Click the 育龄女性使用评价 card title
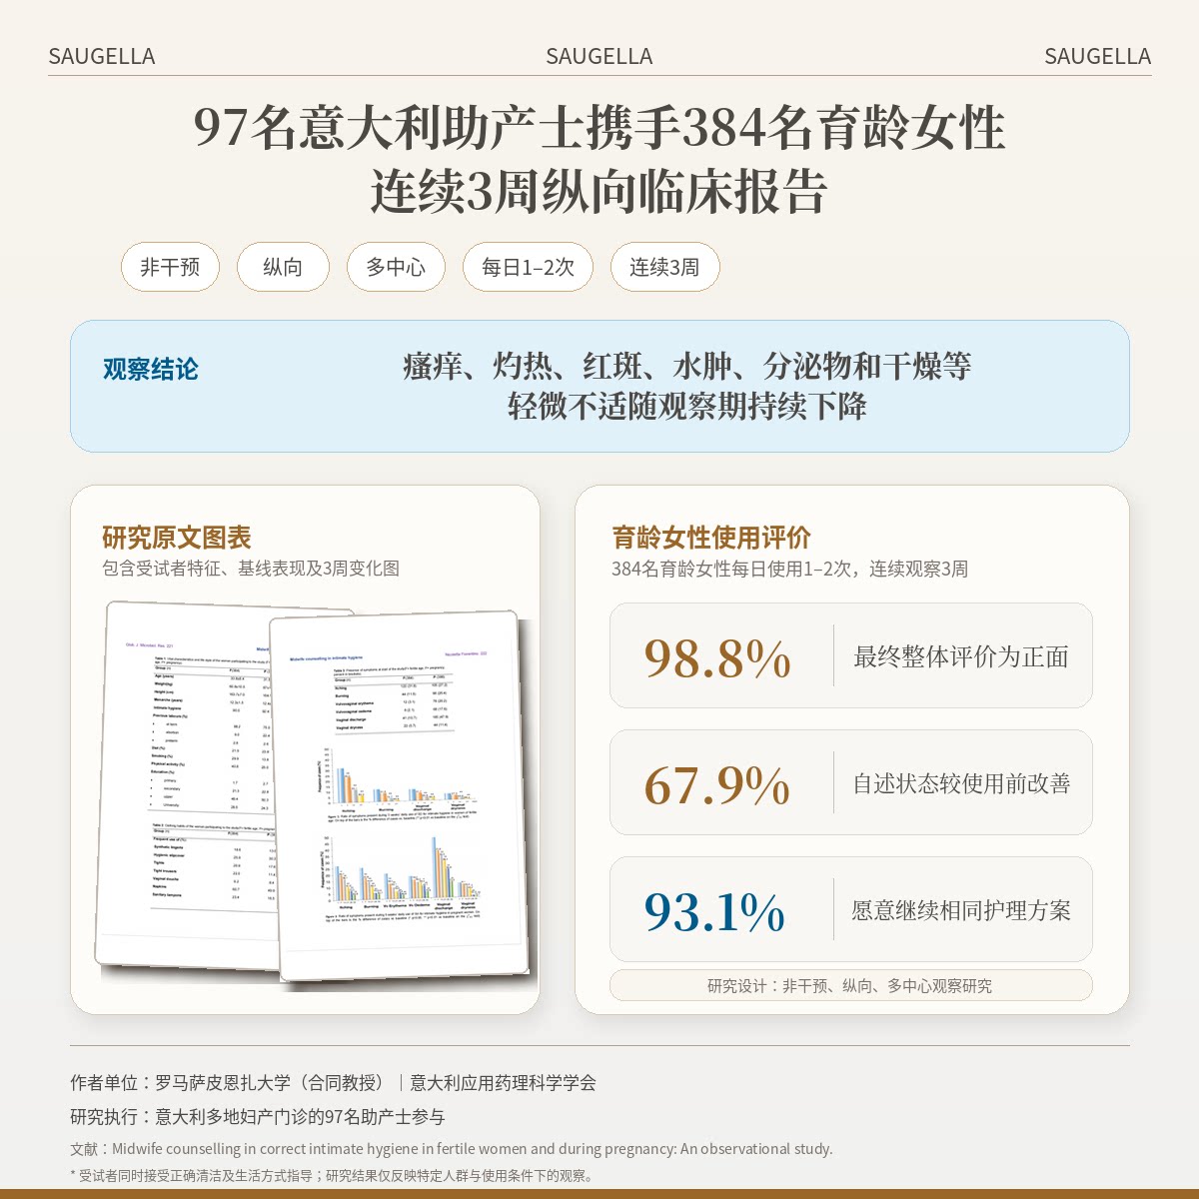This screenshot has height=1199, width=1199. click(x=711, y=538)
